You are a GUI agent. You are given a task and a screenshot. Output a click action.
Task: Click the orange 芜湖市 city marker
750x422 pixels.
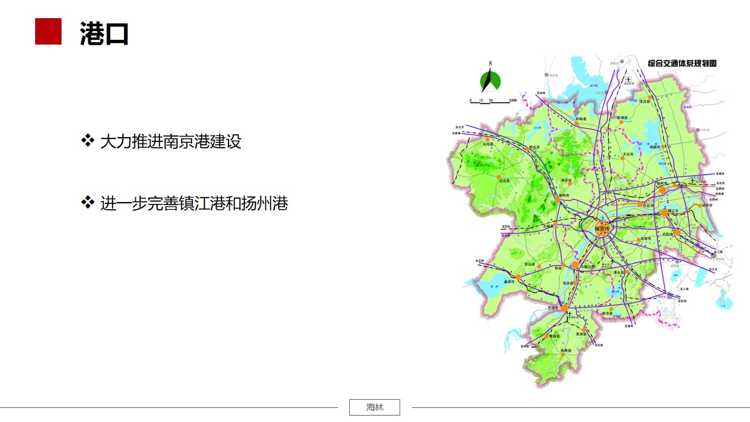click(x=564, y=308)
